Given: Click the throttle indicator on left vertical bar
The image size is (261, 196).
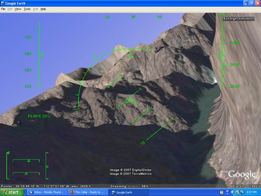Looking at the screenshot, I should [8, 153].
